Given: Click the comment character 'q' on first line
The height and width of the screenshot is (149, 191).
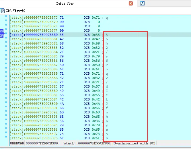Looking at the screenshot, I should coord(107,18).
